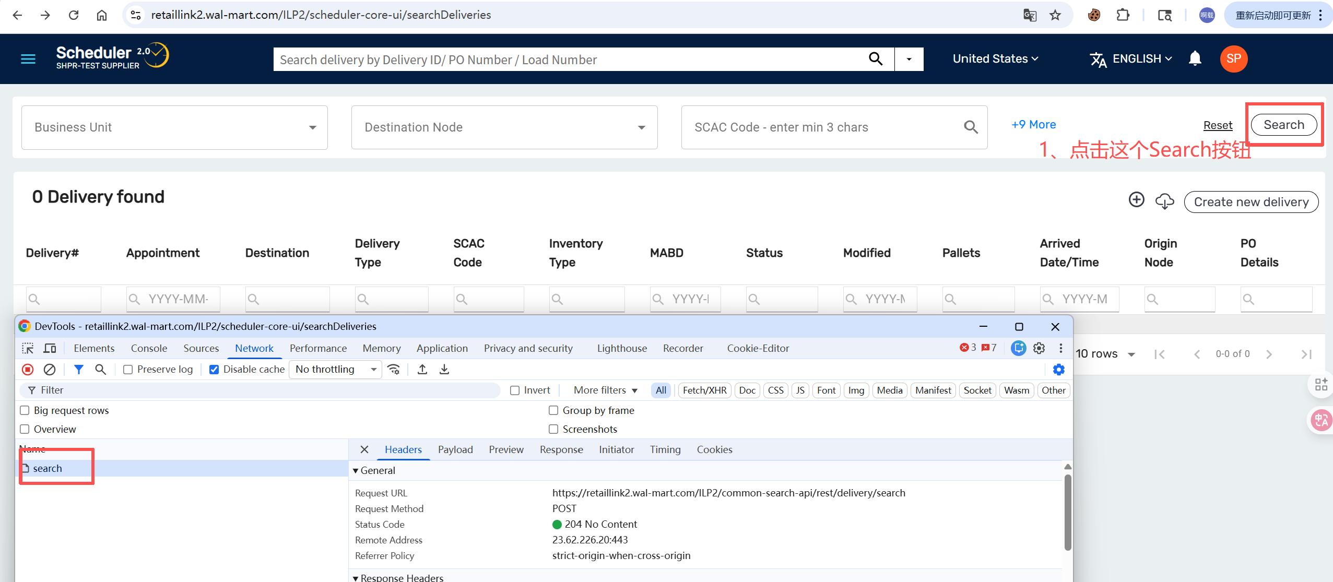Select the search request in Name list

pyautogui.click(x=181, y=468)
